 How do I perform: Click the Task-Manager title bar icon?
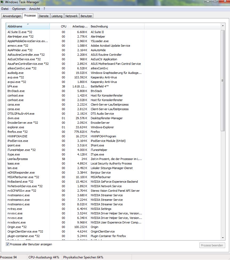(2, 2)
